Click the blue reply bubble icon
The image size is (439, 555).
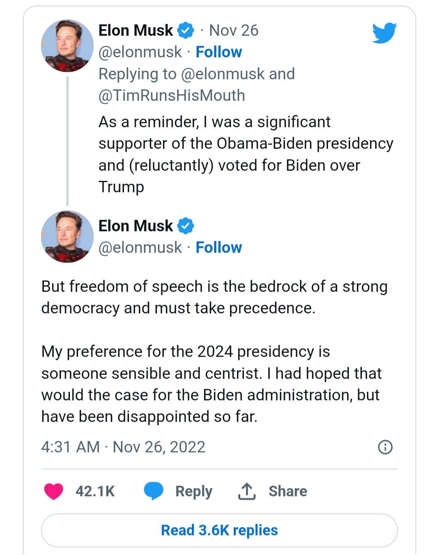(153, 491)
